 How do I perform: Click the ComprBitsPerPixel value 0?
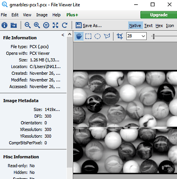tap(46, 143)
